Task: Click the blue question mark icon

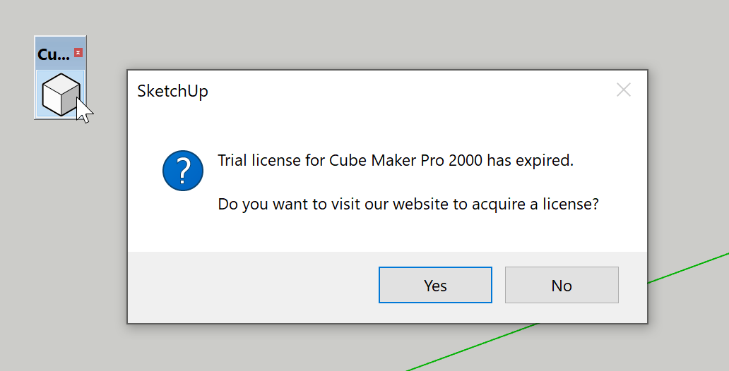Action: (183, 171)
